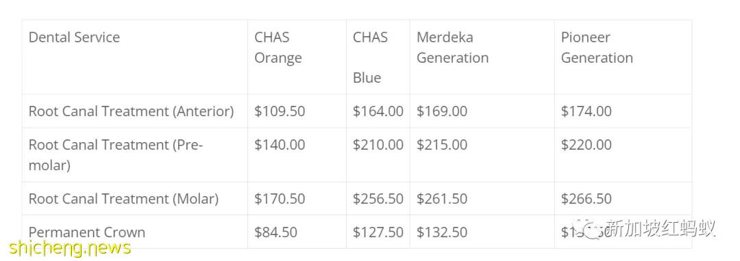The width and height of the screenshot is (740, 261).
Task: Click the Permanent Crown row label
Action: coord(87,232)
